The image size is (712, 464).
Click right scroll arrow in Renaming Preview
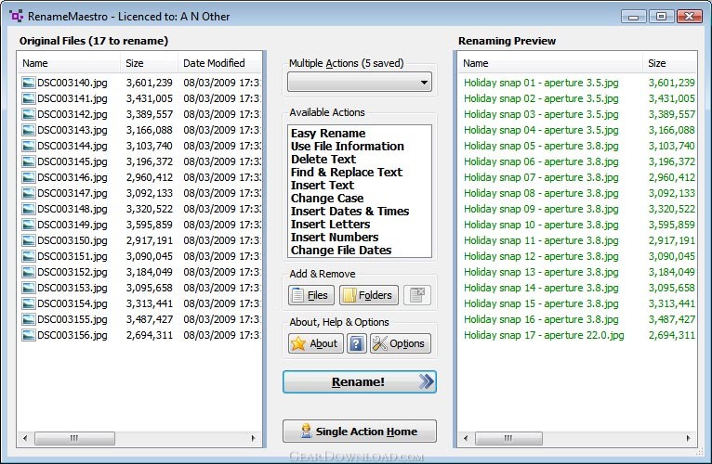point(689,438)
